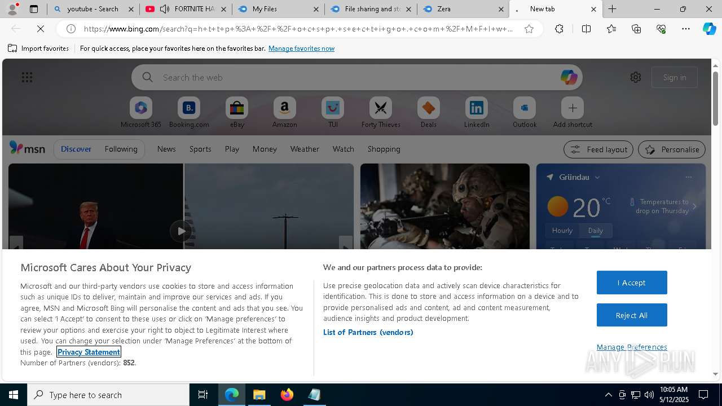The height and width of the screenshot is (406, 722).
Task: Open the News menu item
Action: click(166, 149)
